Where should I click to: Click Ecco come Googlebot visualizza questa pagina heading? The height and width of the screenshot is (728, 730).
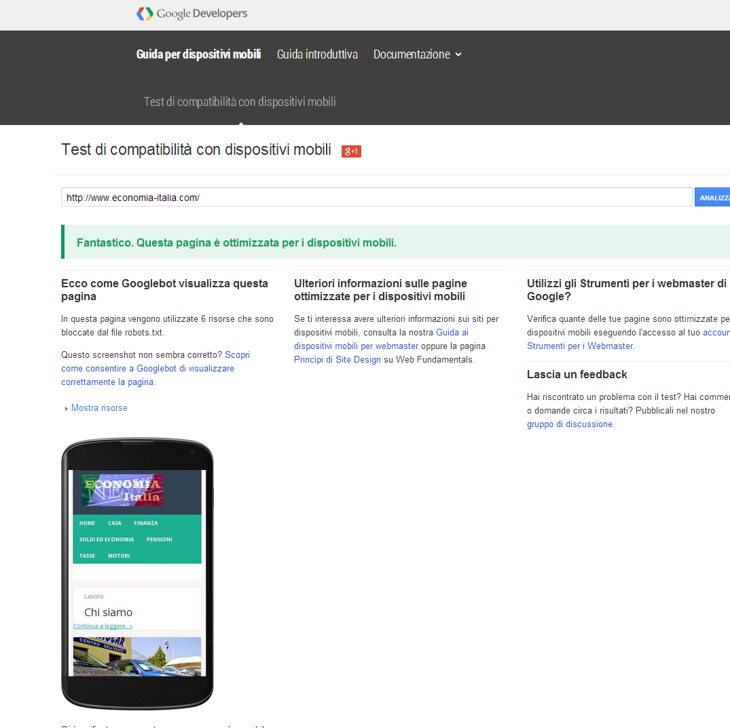tap(165, 290)
